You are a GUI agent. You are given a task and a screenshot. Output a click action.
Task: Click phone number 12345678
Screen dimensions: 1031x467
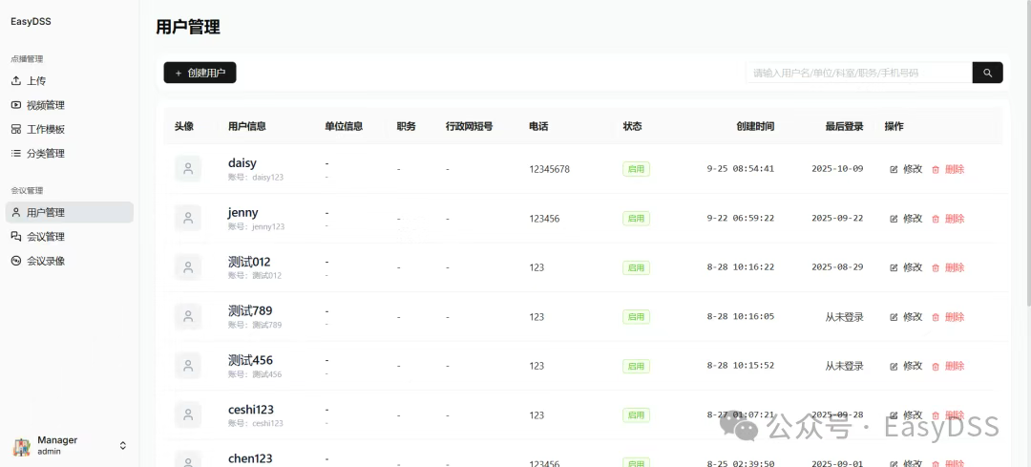tap(550, 169)
